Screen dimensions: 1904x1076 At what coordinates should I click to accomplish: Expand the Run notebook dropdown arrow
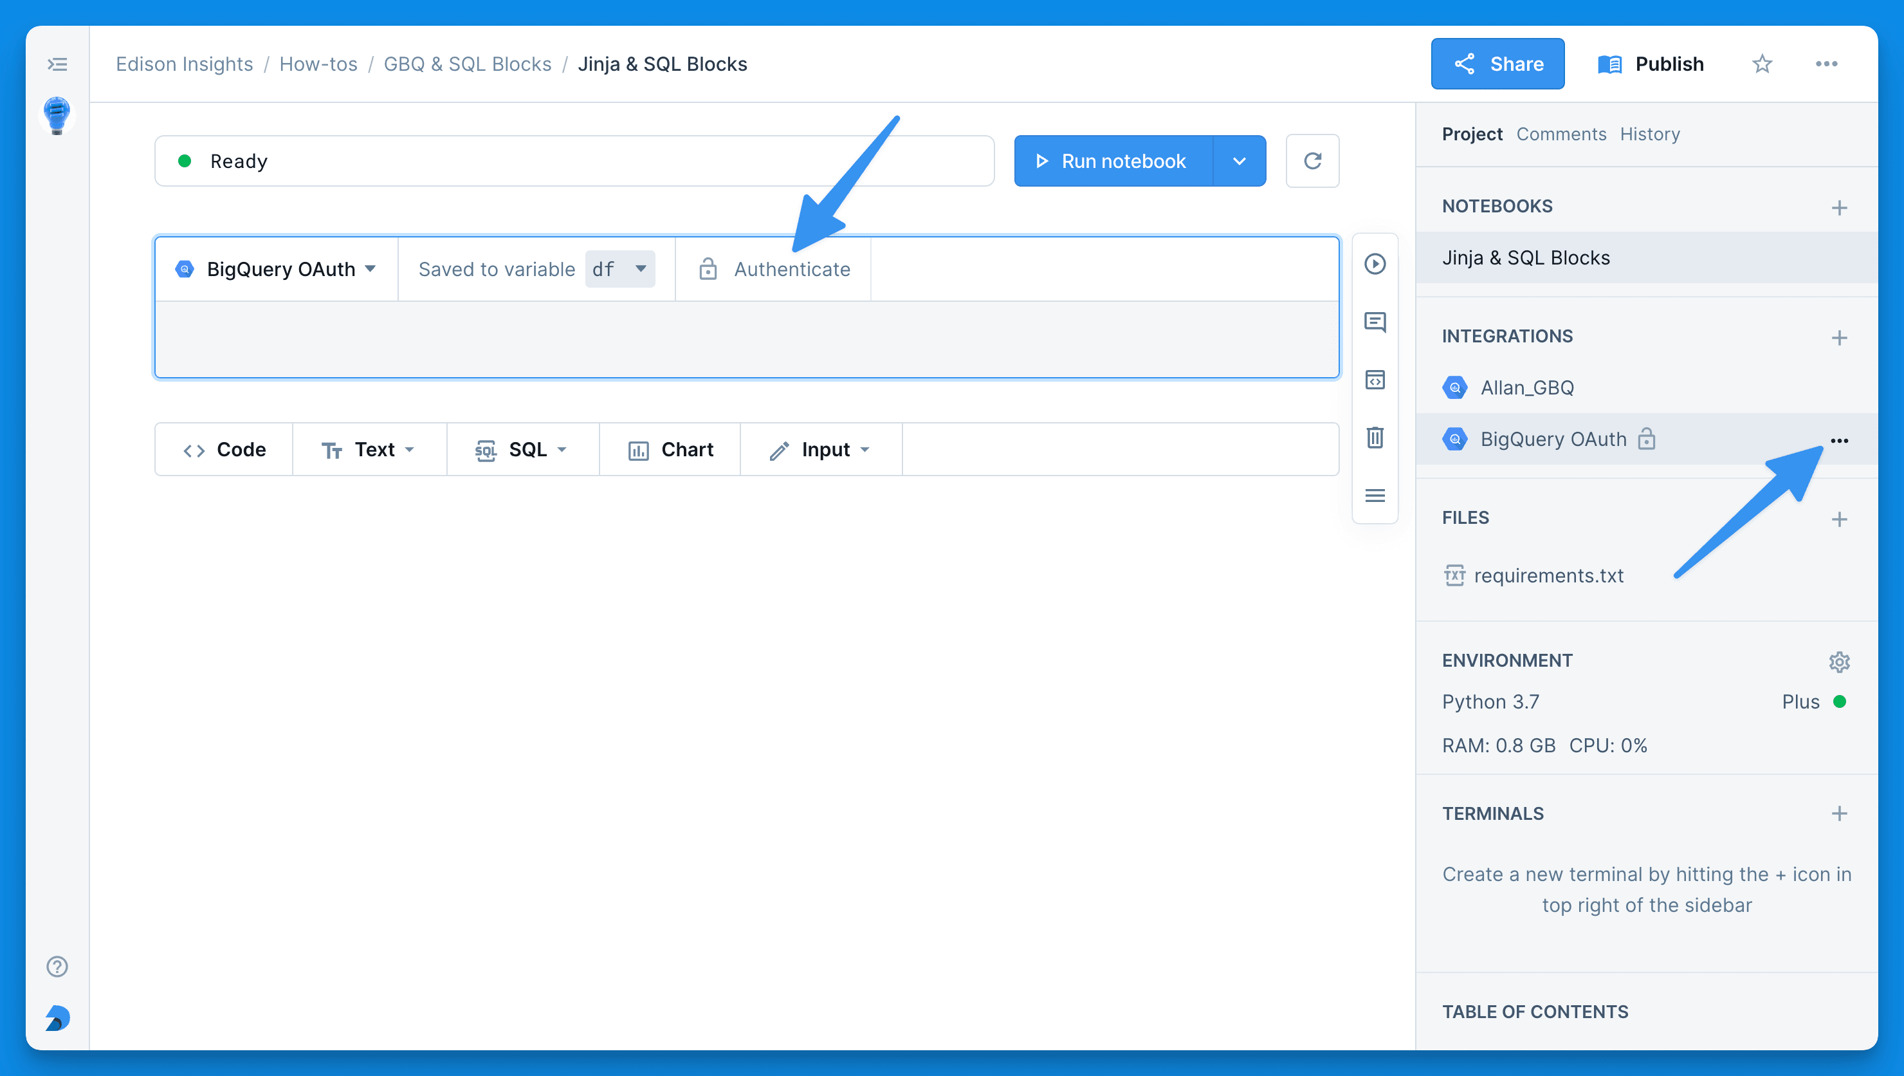pyautogui.click(x=1238, y=160)
